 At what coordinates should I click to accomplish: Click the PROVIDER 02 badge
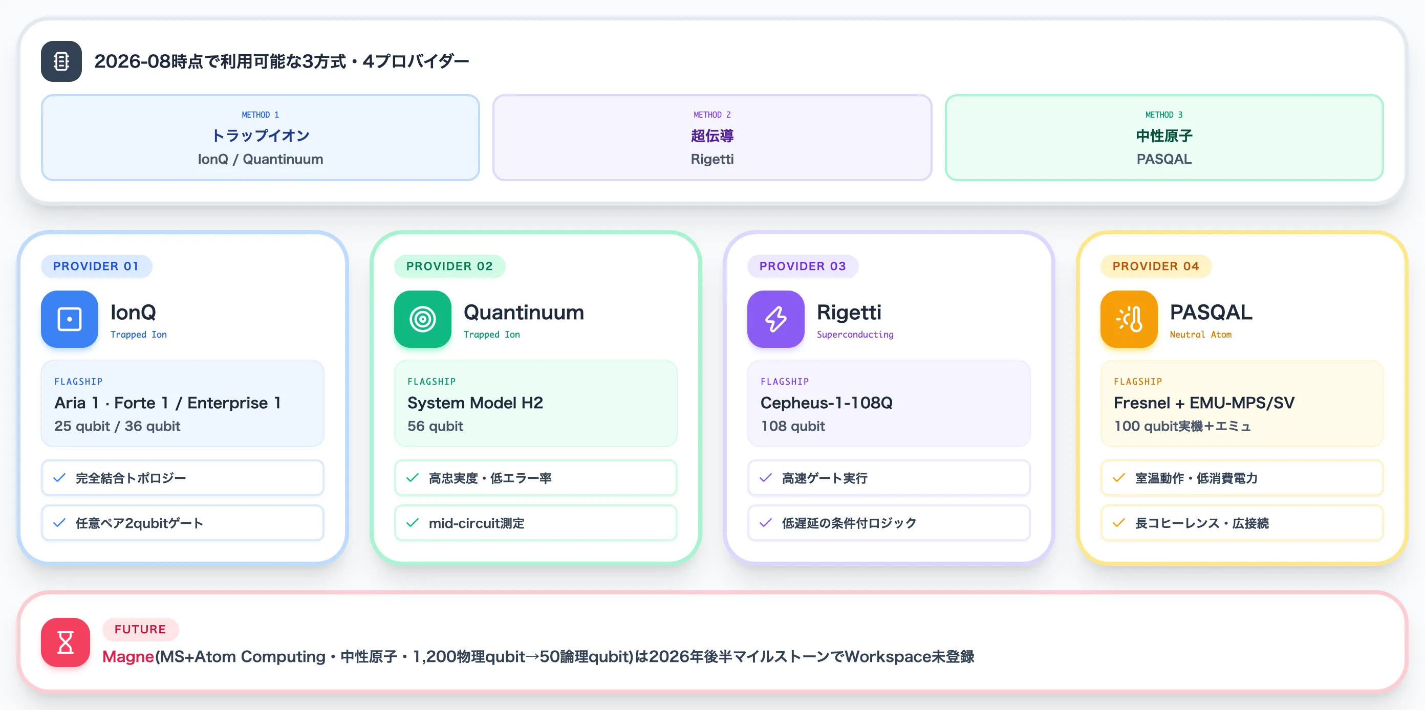(x=450, y=266)
